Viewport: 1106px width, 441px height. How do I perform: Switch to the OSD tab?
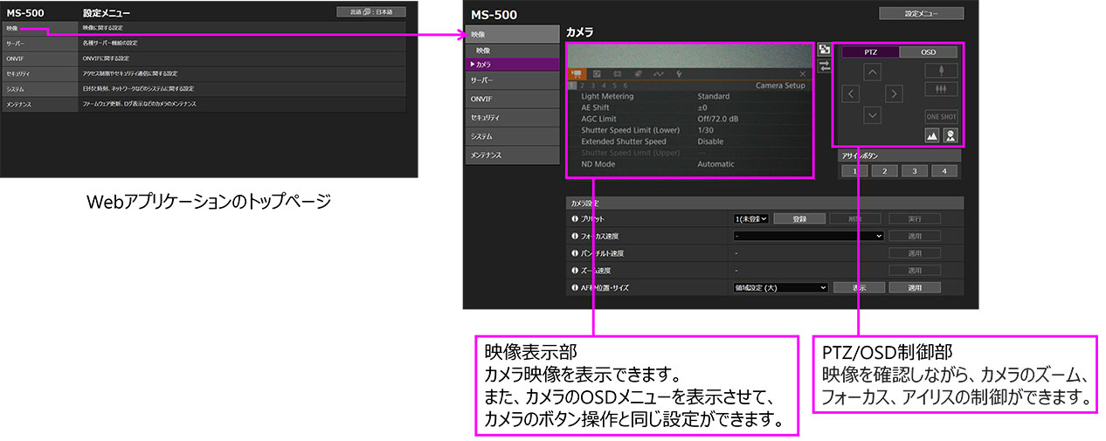click(x=929, y=52)
